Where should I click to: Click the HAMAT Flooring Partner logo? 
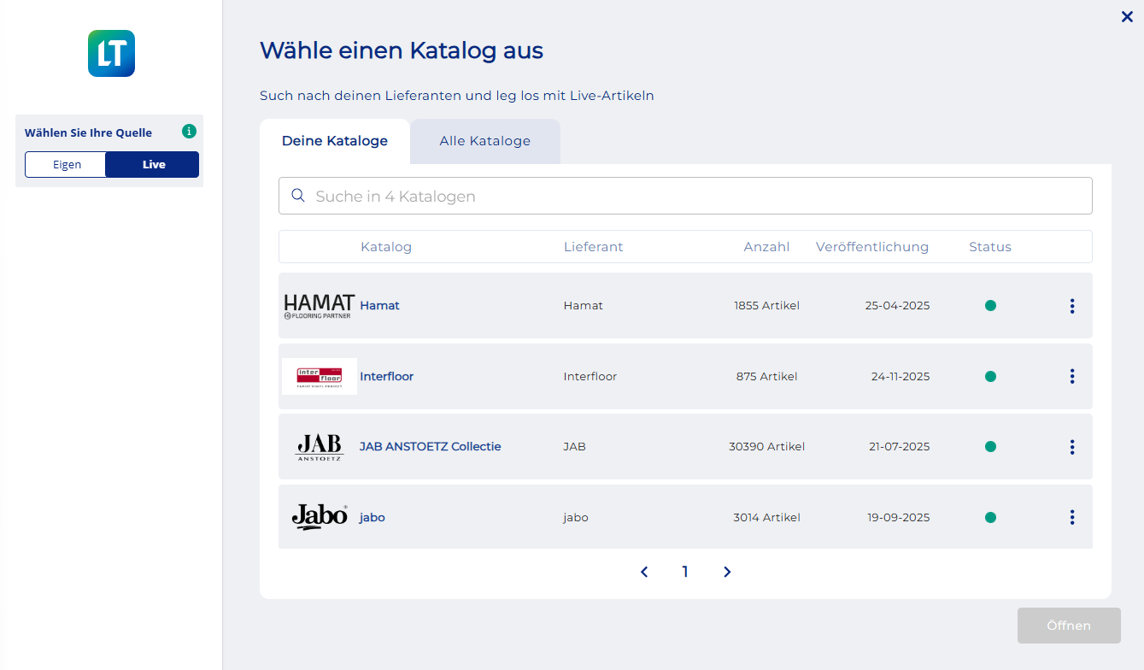[x=319, y=304]
